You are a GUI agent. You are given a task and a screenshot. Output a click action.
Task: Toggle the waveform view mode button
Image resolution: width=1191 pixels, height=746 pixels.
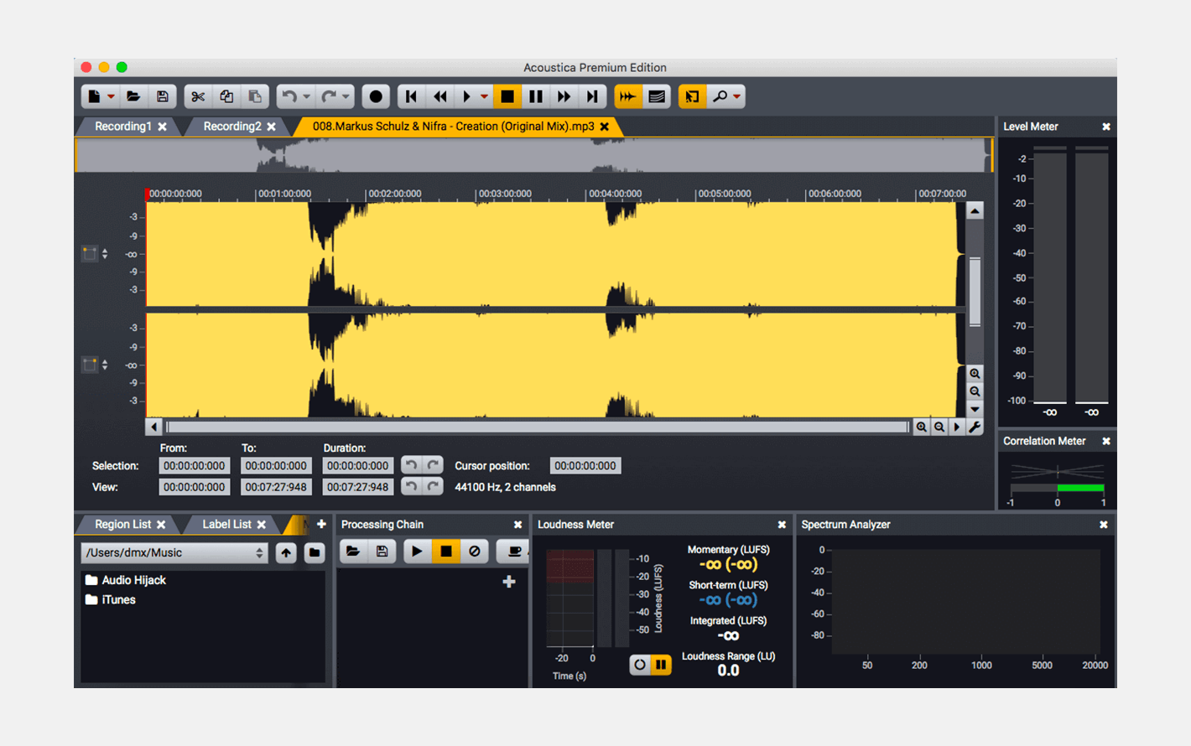(627, 96)
